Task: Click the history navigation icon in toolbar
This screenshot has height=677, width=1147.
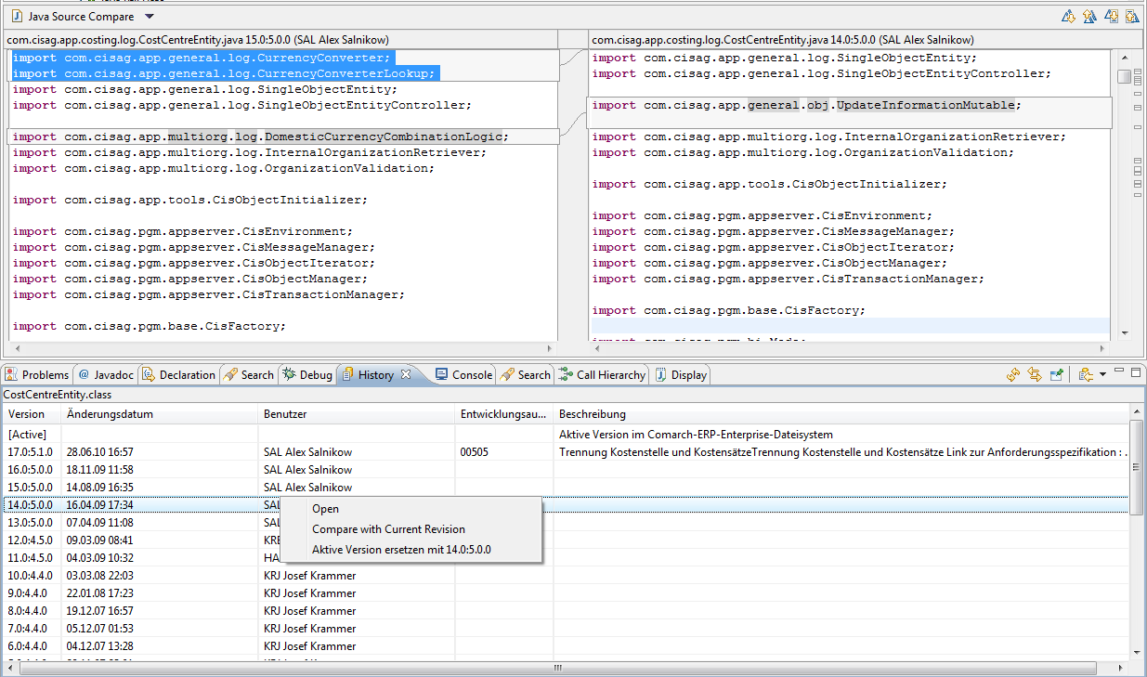Action: point(1085,374)
